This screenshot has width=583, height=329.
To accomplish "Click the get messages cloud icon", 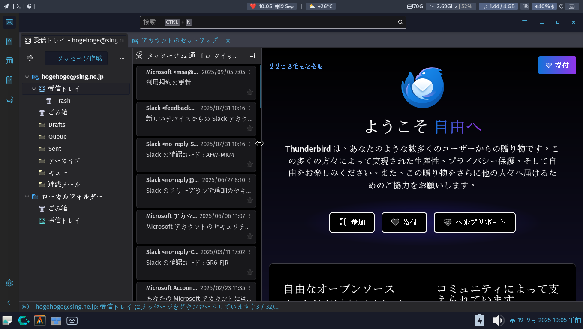I will tap(30, 58).
